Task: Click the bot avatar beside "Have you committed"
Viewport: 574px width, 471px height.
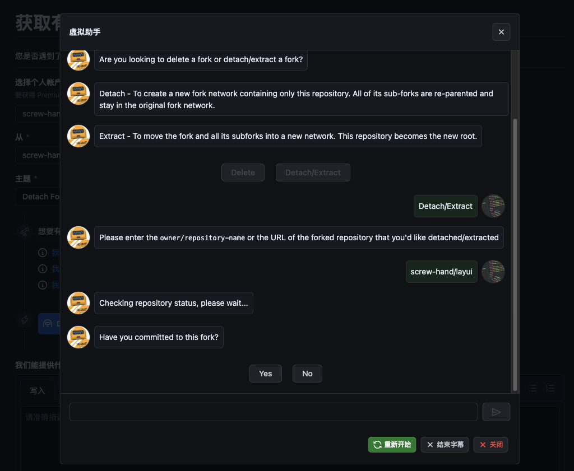Action: pyautogui.click(x=78, y=337)
